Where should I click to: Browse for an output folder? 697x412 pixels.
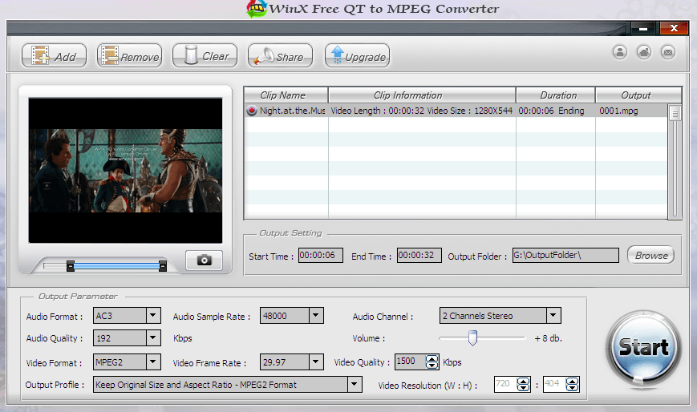coord(650,256)
